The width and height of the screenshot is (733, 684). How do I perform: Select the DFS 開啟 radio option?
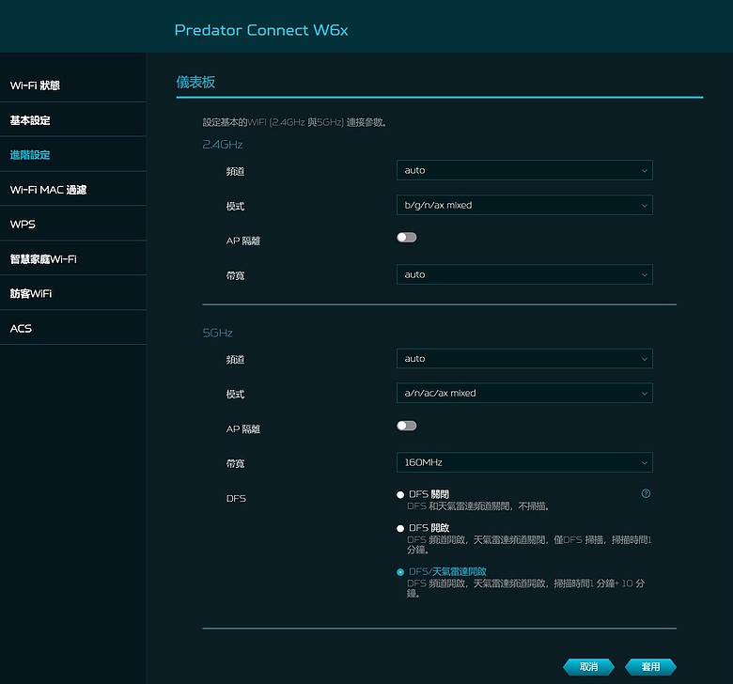[x=400, y=528]
